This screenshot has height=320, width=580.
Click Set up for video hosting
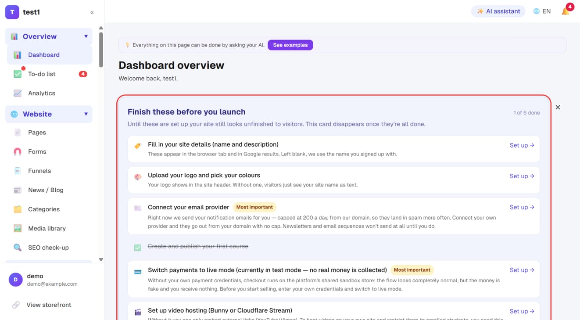(522, 311)
